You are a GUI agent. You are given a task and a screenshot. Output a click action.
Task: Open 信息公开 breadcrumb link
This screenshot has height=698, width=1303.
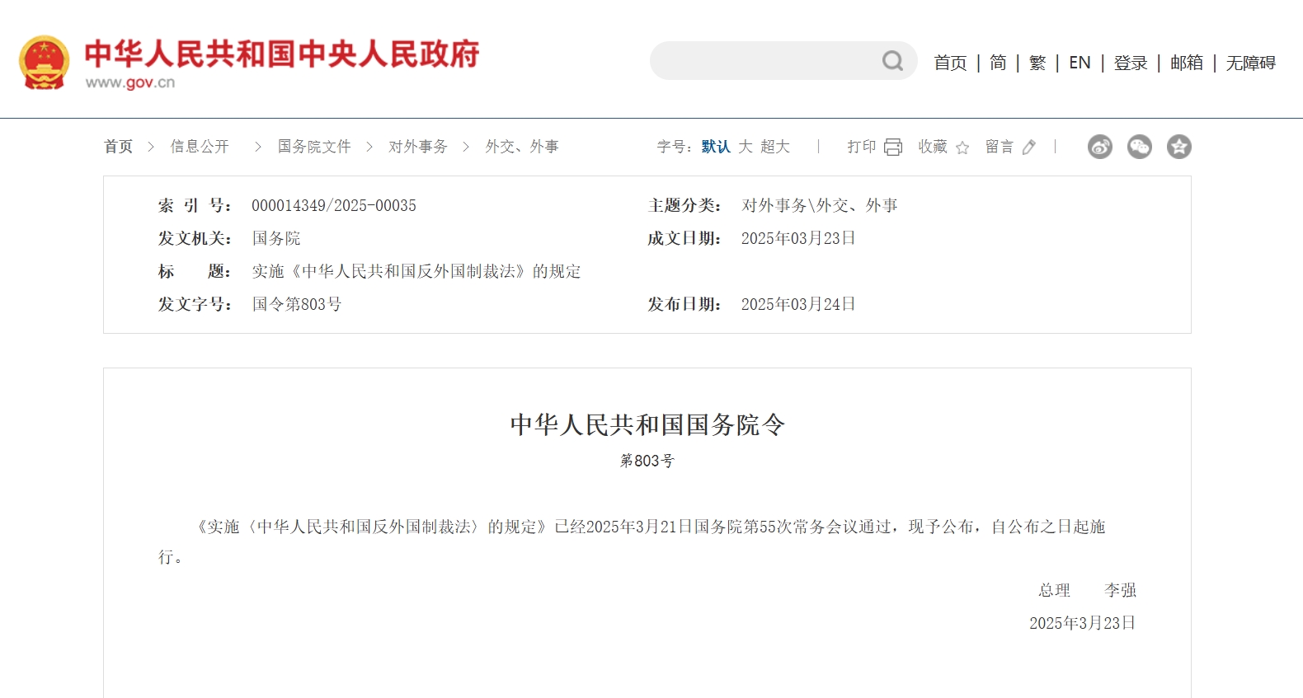pos(200,147)
